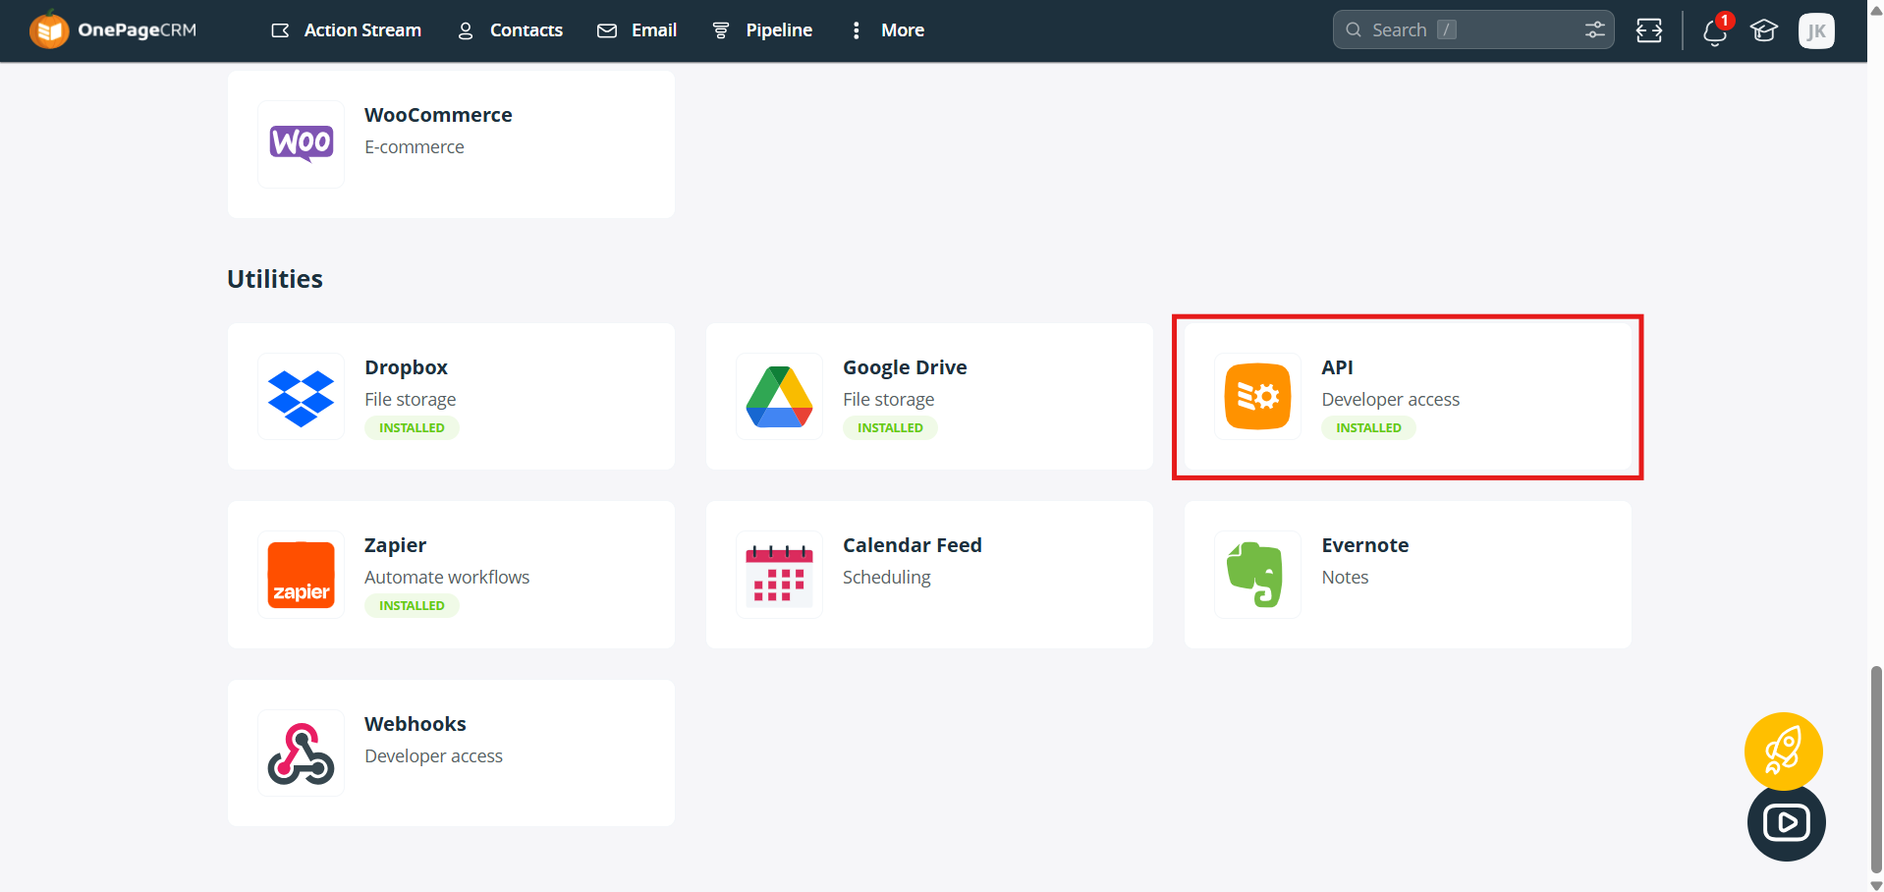Click Dropbox INSTALLED badge
Image resolution: width=1884 pixels, height=892 pixels.
pos(412,428)
